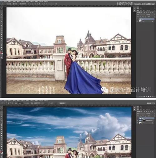Screen dimensions: 156x158
Task: Click the lock icon on upper background layer
Action: click(x=153, y=21)
